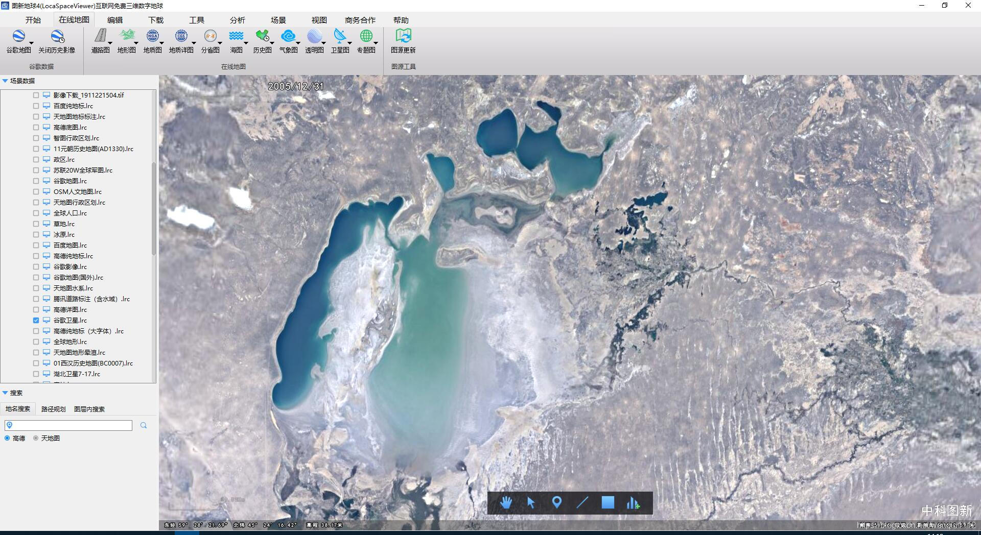
Task: Open the 历史图 historical map icon
Action: (262, 36)
